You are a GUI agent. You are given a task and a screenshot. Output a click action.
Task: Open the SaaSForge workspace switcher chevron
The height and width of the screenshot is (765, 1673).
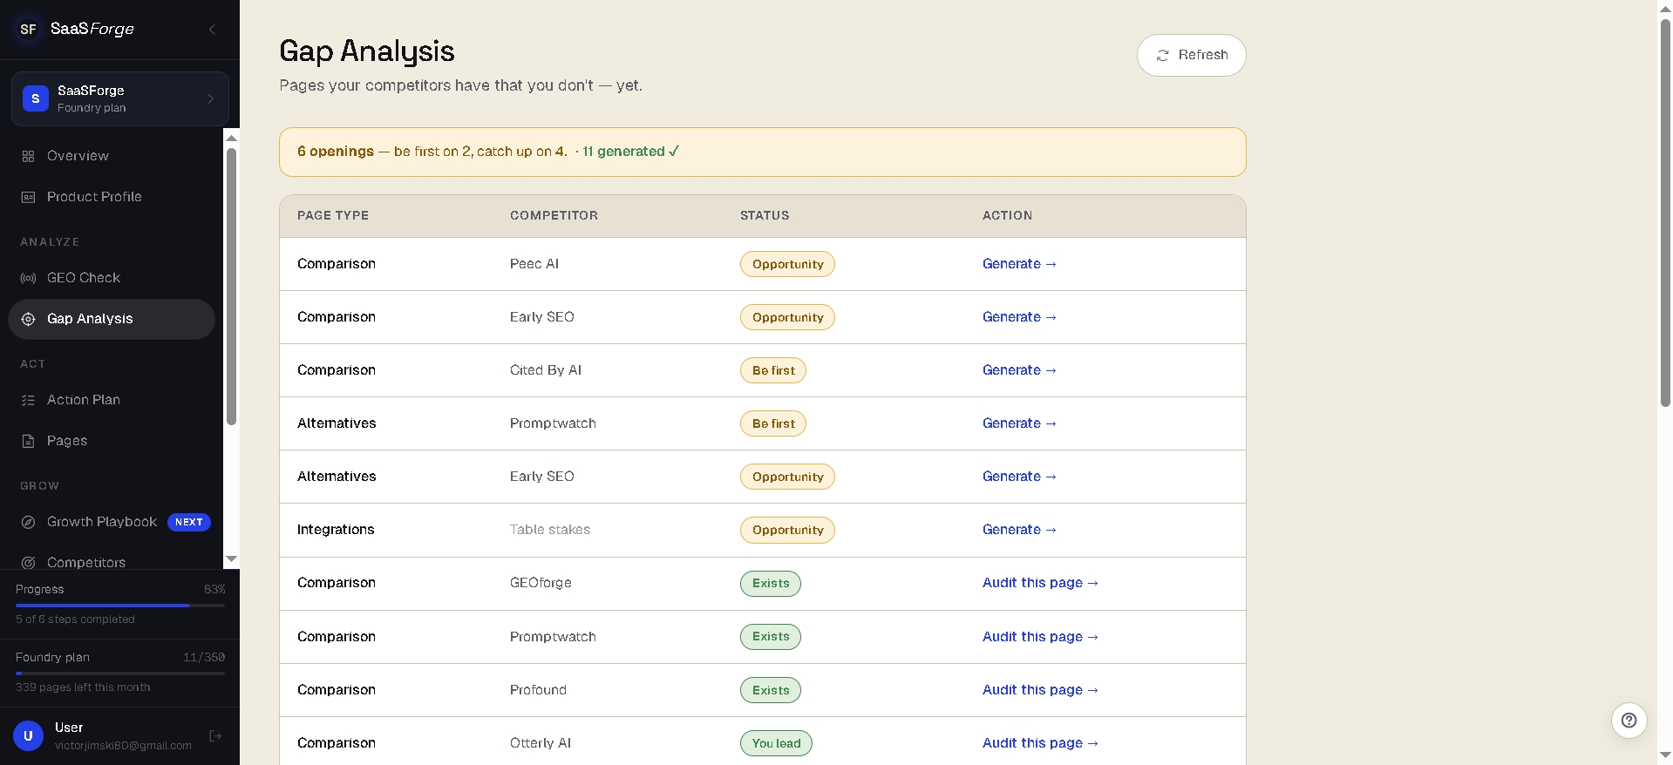pyautogui.click(x=210, y=99)
